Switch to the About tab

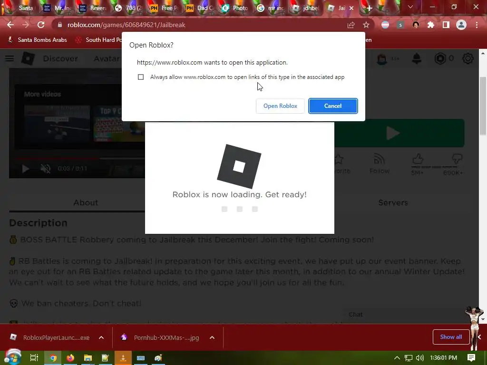(86, 202)
